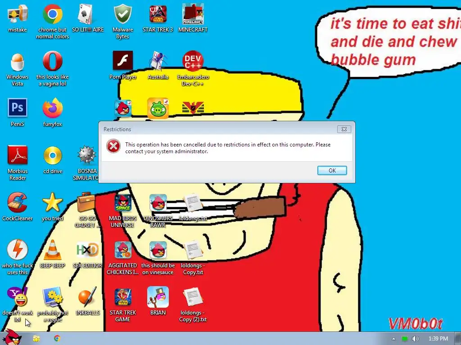
Task: Open the folder icon on the taskbar
Action: click(36, 339)
